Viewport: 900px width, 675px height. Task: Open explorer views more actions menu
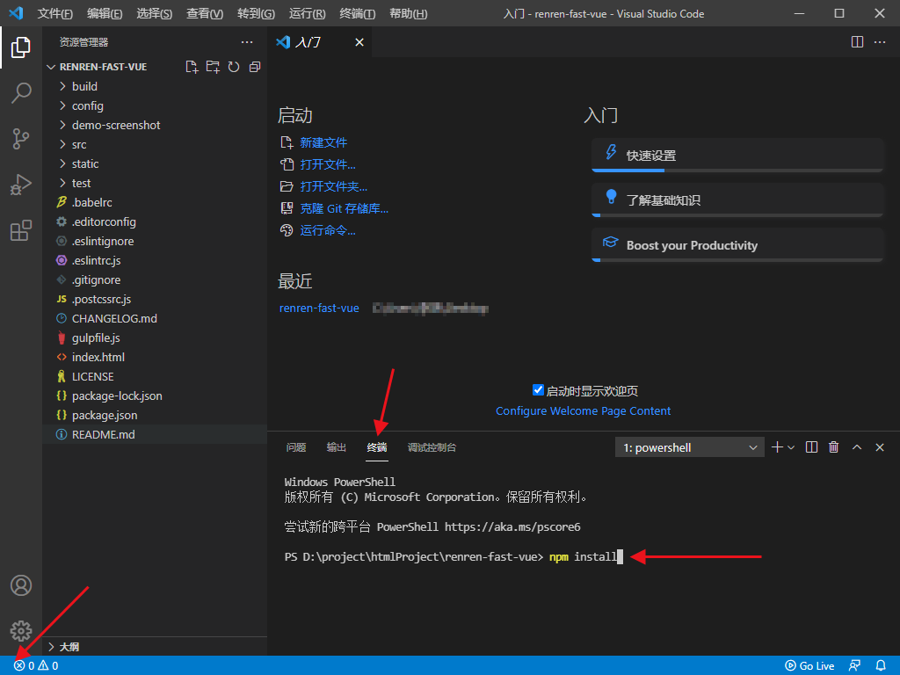point(247,42)
